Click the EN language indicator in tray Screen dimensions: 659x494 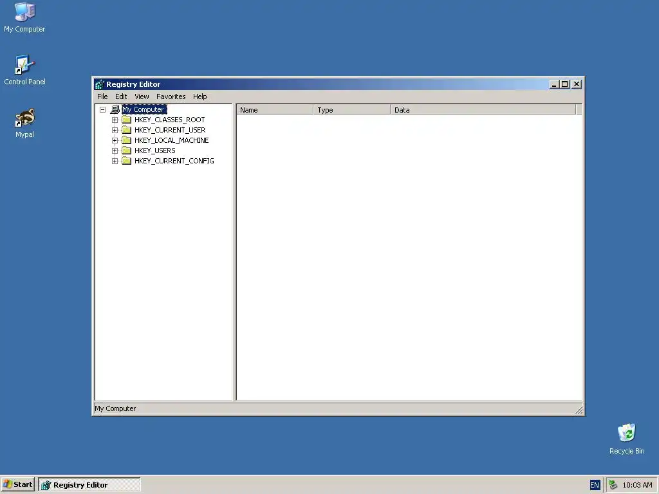pyautogui.click(x=594, y=485)
